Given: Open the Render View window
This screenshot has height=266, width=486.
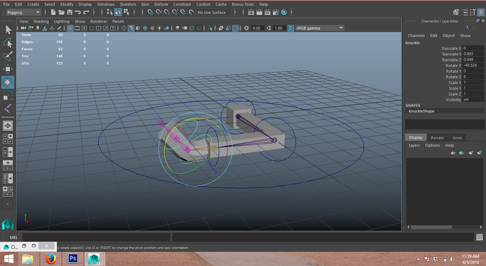Looking at the screenshot, I should (x=251, y=12).
